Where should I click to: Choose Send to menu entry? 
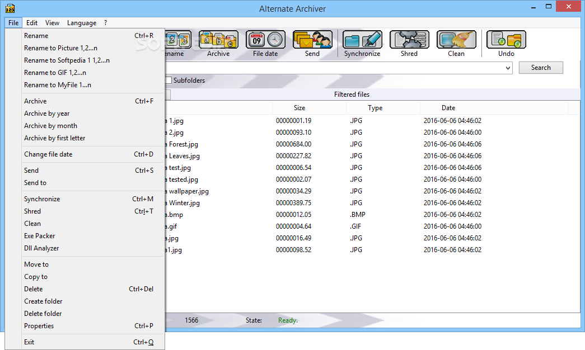point(93,183)
